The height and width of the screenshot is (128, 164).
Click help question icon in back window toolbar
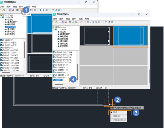pos(53,10)
